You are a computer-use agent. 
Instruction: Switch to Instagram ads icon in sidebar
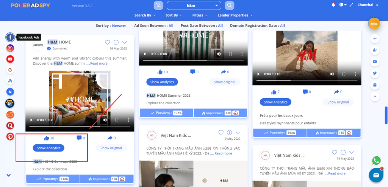point(10,48)
